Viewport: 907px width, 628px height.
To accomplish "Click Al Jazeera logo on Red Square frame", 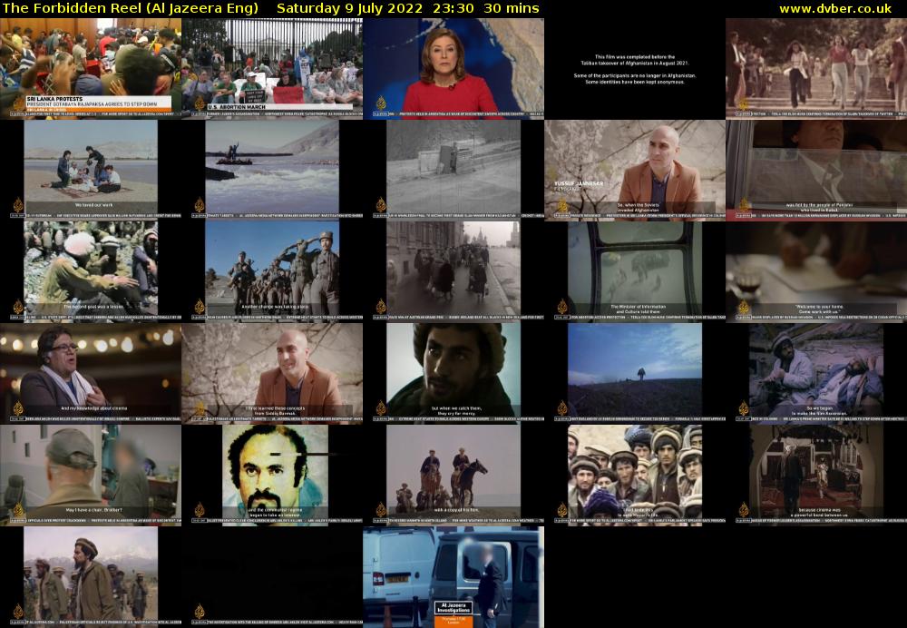I will 381,307.
